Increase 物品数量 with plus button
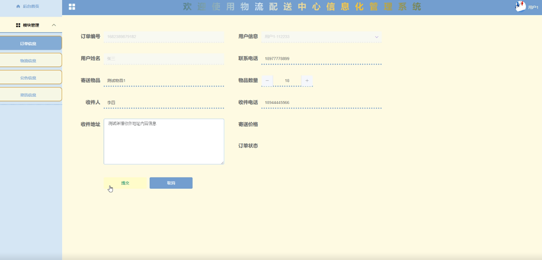The image size is (542, 260). [x=307, y=80]
